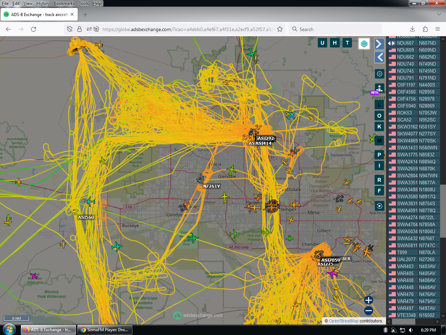This screenshot has width=446, height=335.
Task: Select the magenta aircraft near Queen Creek
Action: 333,273
